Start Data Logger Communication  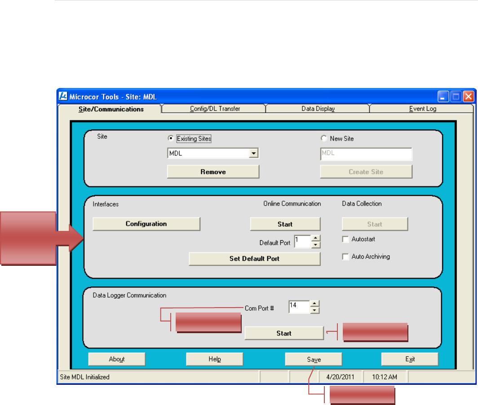coord(284,333)
